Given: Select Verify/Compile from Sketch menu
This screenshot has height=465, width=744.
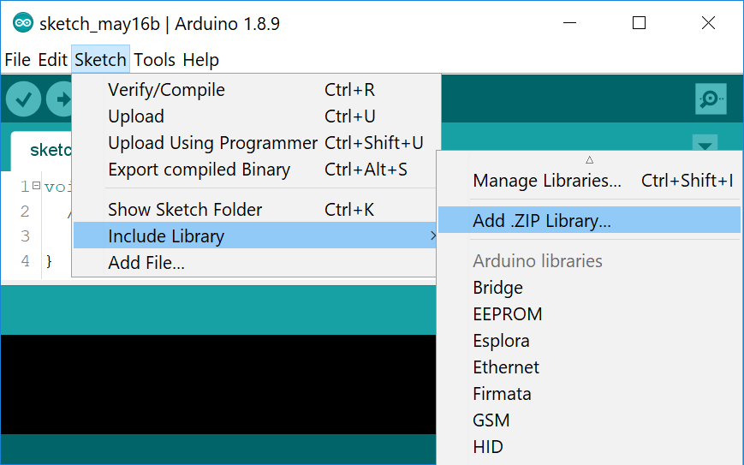Looking at the screenshot, I should tap(166, 90).
